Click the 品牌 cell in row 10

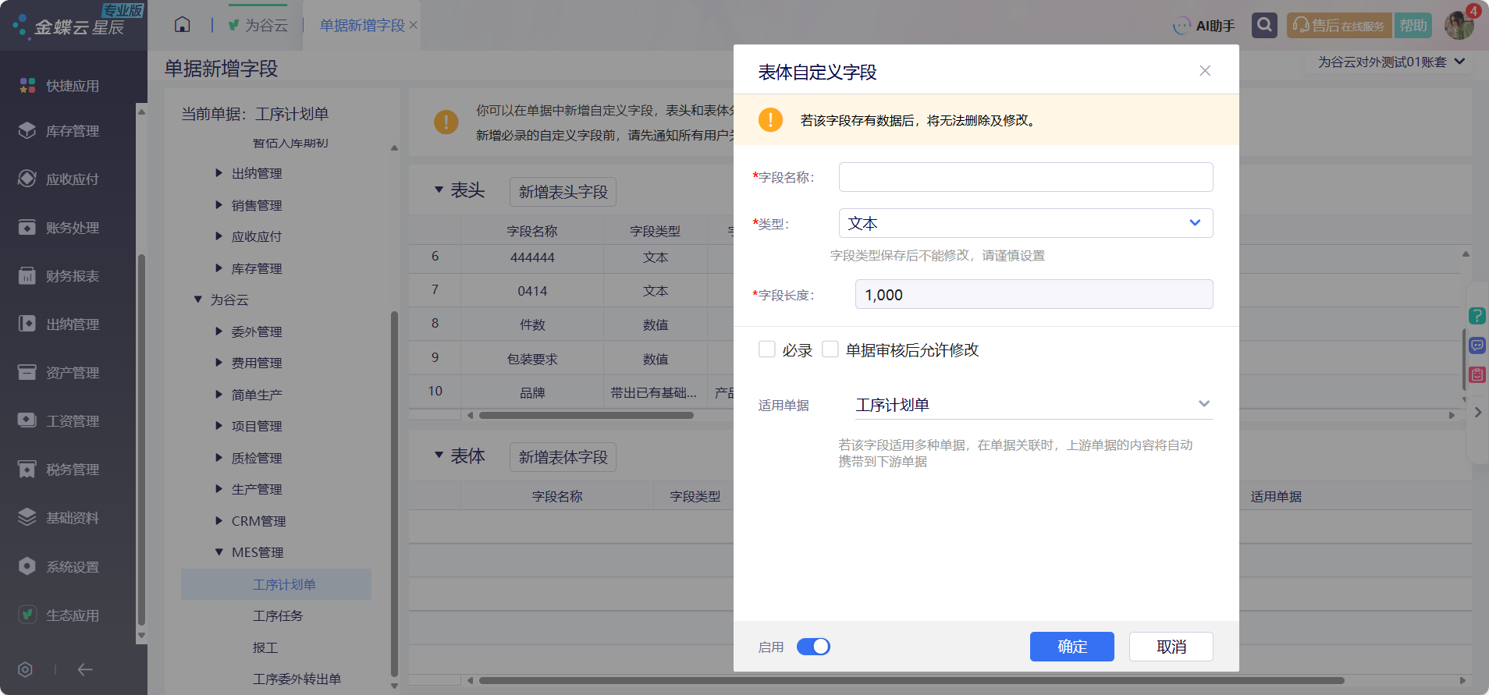pyautogui.click(x=532, y=392)
